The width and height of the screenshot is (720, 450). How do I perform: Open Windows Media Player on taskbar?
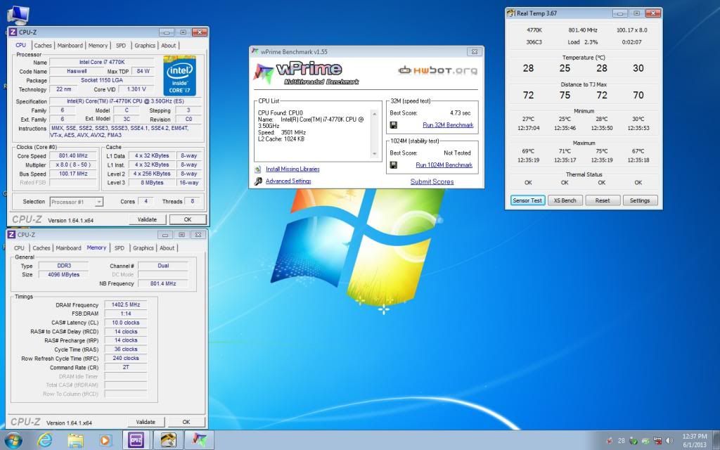pyautogui.click(x=105, y=441)
